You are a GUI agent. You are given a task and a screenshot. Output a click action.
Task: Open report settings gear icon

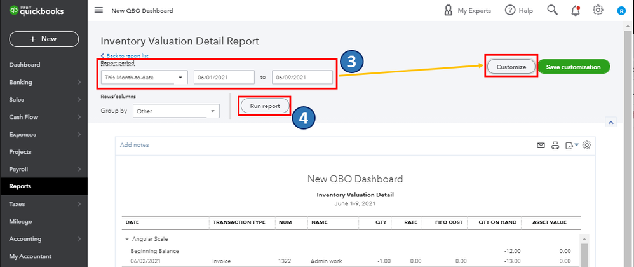pos(587,145)
